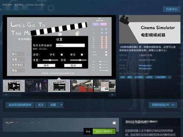Select the movie poster kiosk thumbnail
The image size is (183, 137).
105,86
